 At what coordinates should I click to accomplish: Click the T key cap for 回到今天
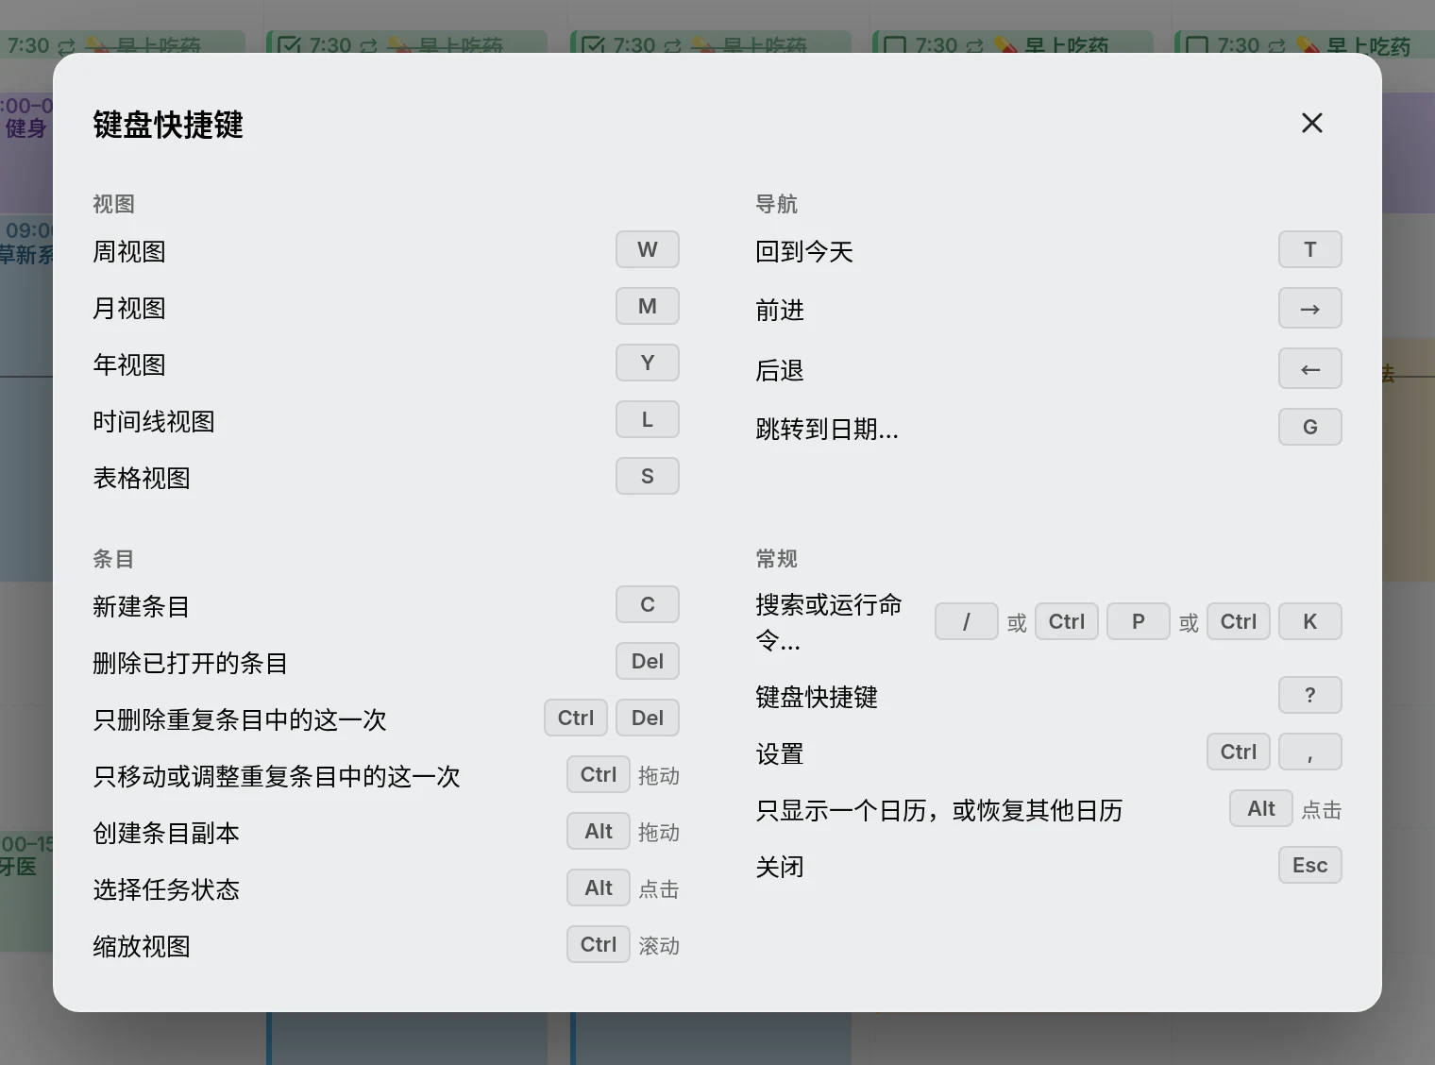click(x=1310, y=250)
